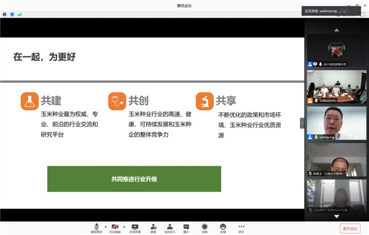Start screen sharing from the toolbar
The height and width of the screenshot is (235, 369).
135,227
